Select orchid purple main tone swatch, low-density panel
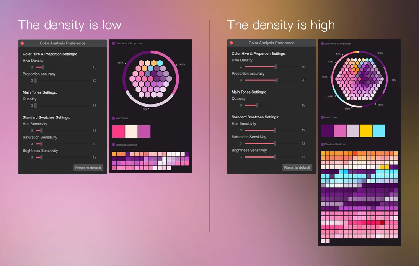This screenshot has width=419, height=266. click(144, 131)
